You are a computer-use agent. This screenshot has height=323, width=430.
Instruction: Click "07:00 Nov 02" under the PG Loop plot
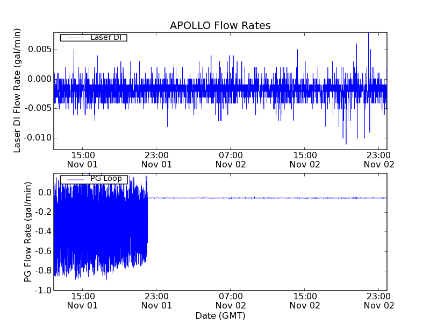coord(231,301)
